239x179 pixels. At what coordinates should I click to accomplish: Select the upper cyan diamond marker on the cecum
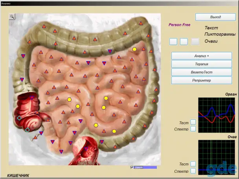point(19,118)
